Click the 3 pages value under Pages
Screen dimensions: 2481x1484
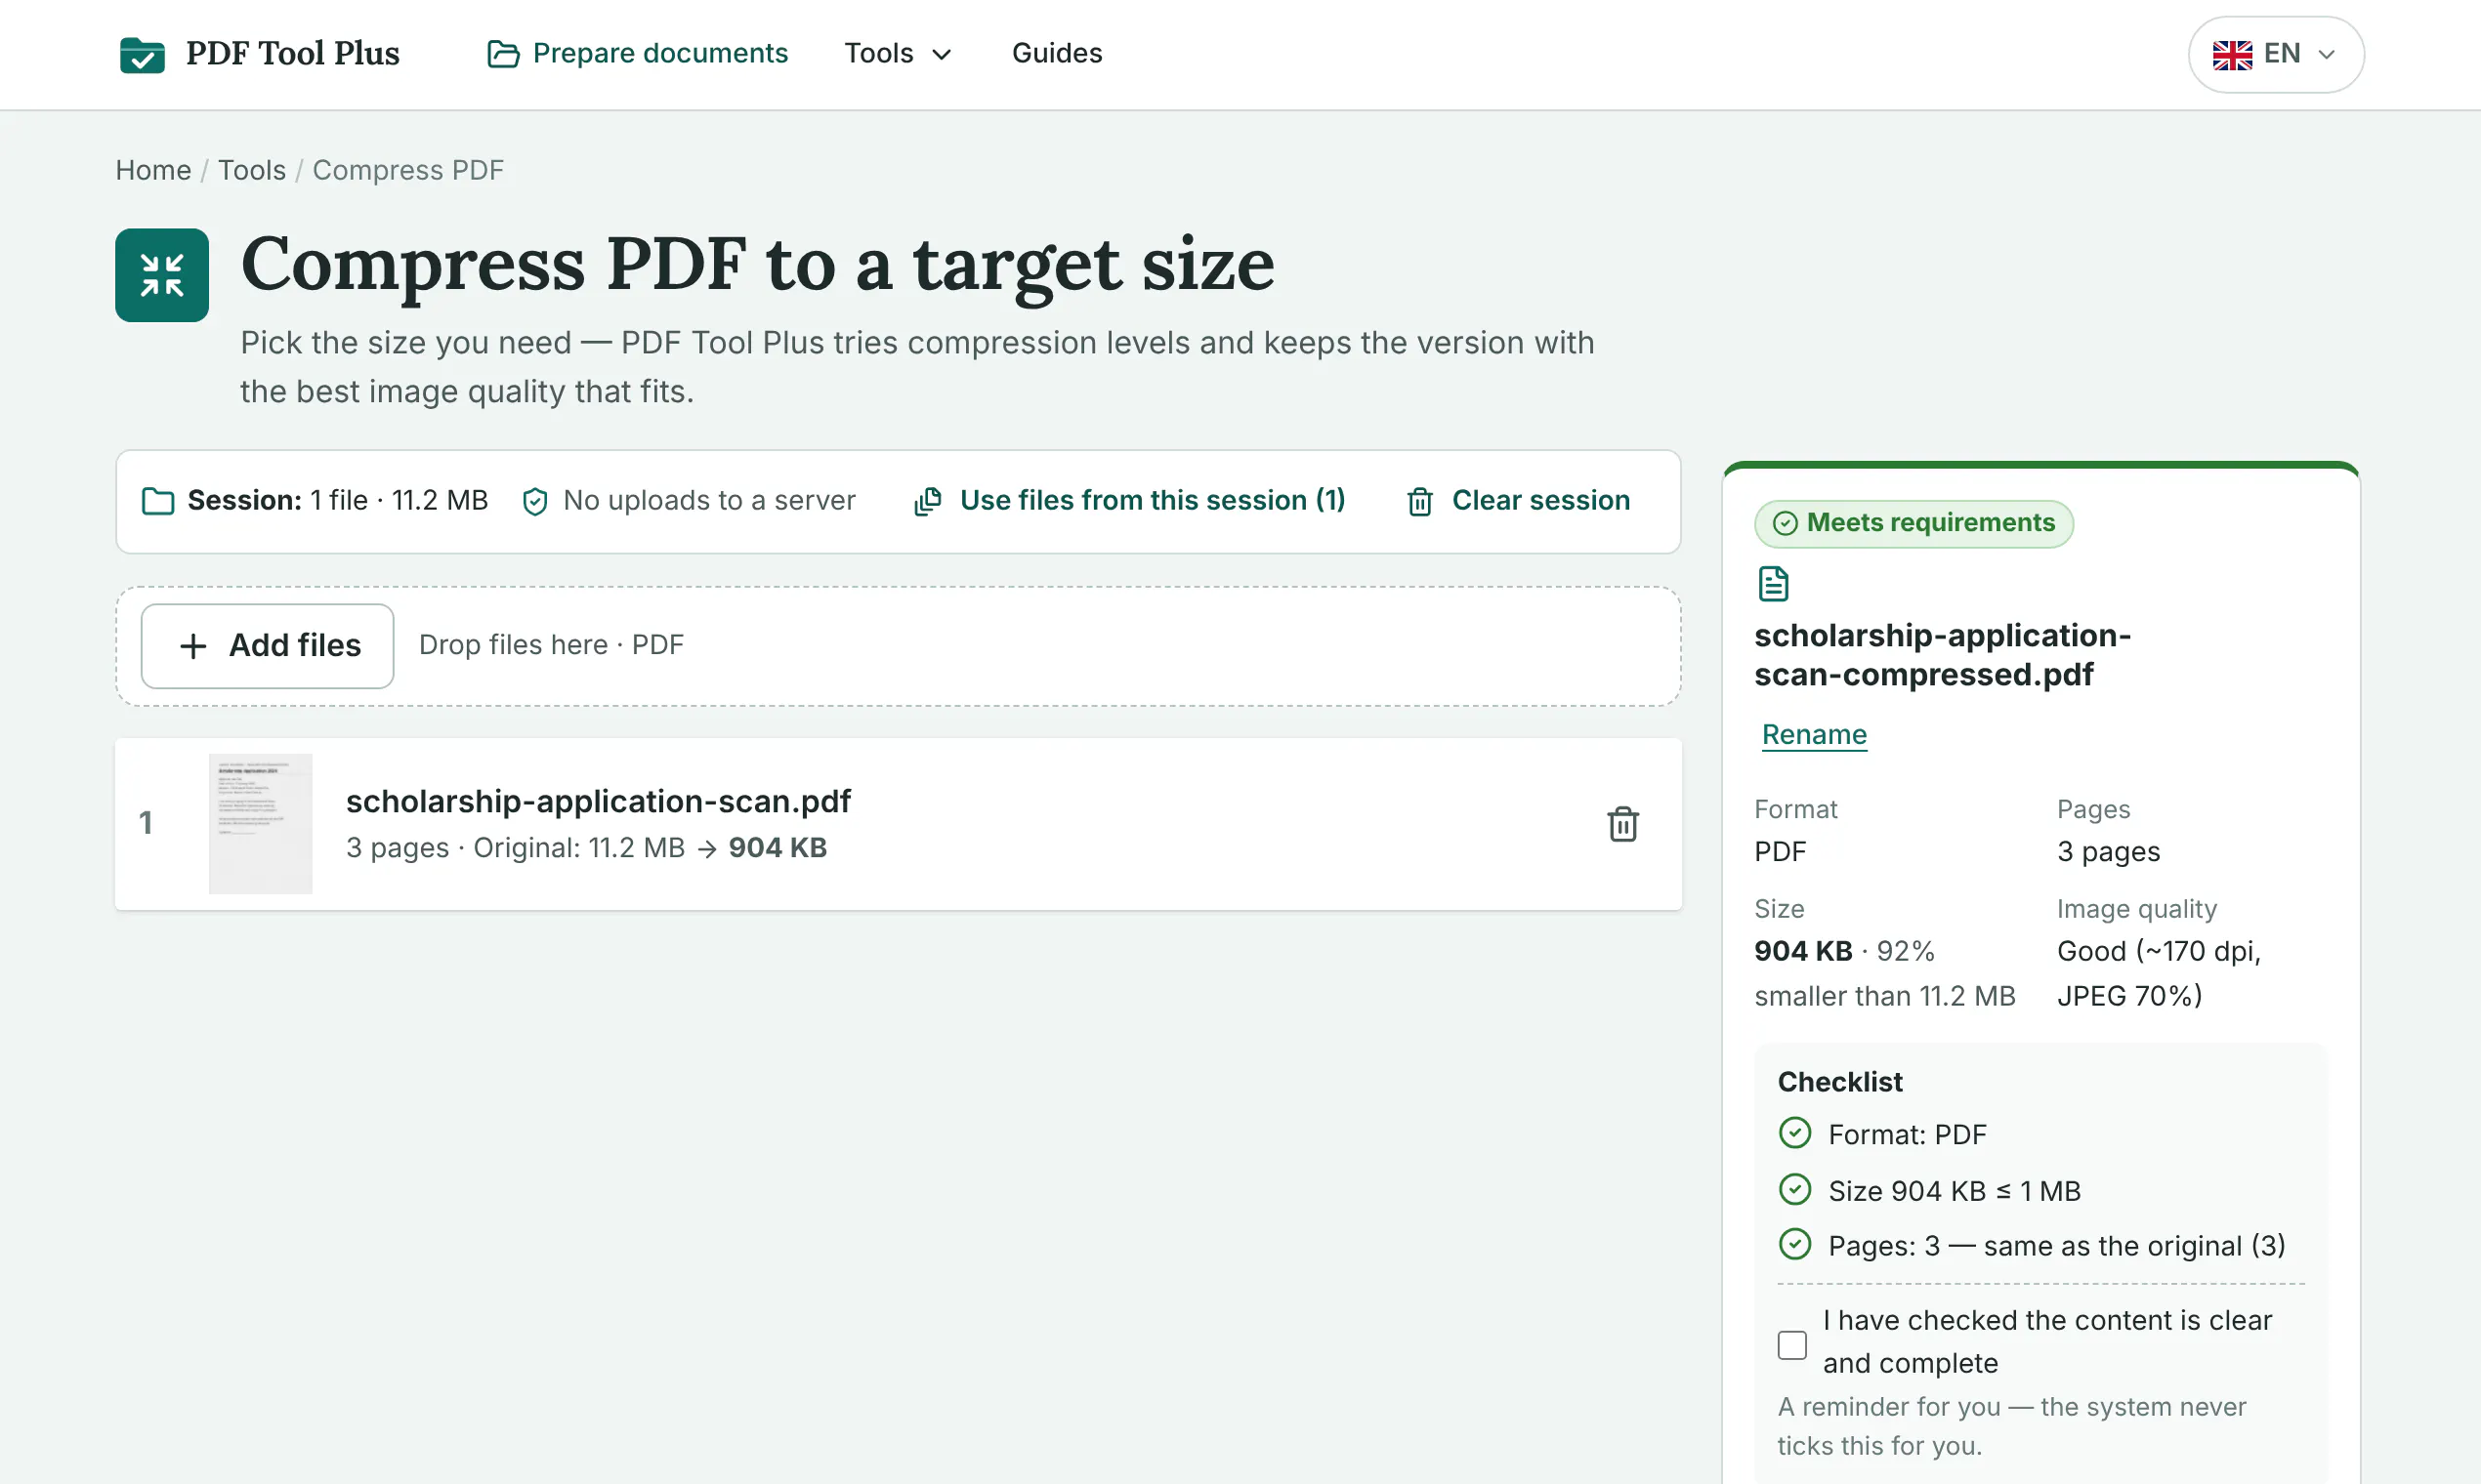pos(2108,852)
